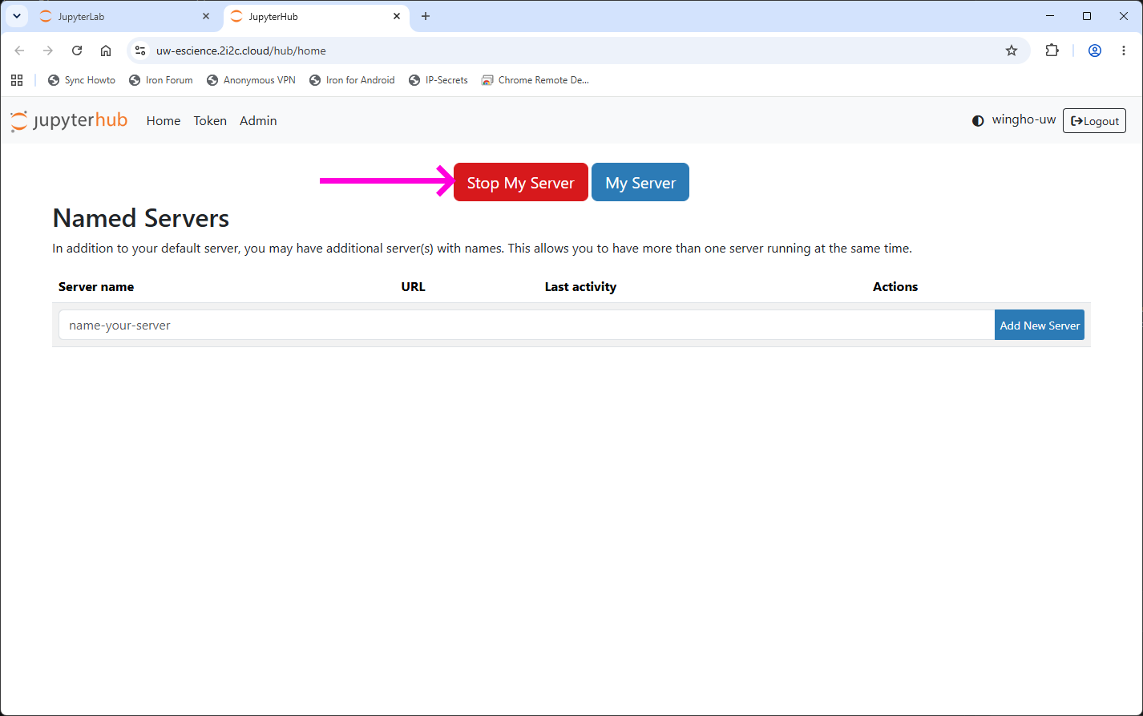Click the JupyterHub logo
Image resolution: width=1143 pixels, height=716 pixels.
pos(69,121)
